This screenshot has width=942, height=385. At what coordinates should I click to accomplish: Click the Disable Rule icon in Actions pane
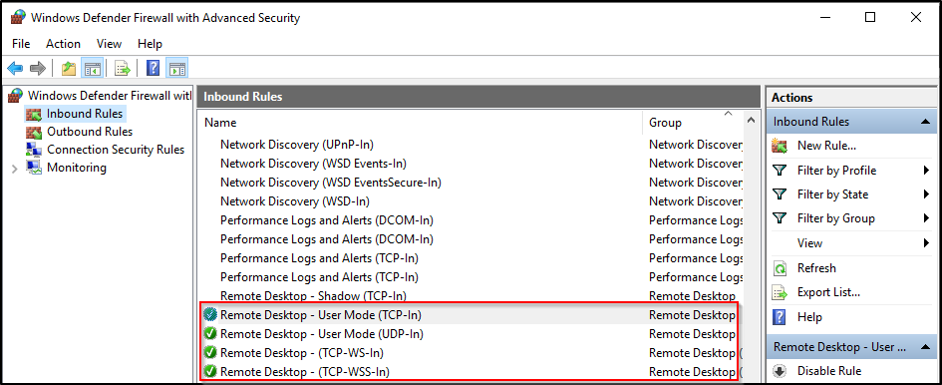780,371
